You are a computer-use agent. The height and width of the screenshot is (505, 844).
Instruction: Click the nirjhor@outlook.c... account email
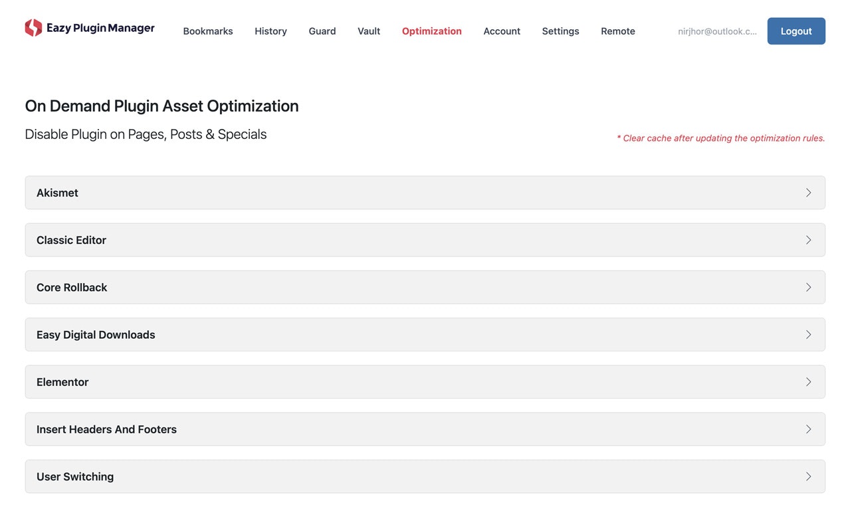[x=717, y=31]
